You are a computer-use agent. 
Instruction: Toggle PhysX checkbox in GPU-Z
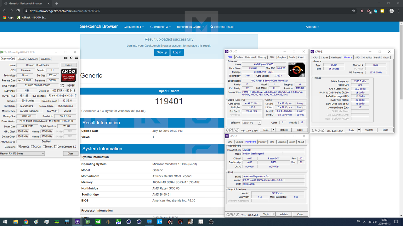(x=44, y=147)
